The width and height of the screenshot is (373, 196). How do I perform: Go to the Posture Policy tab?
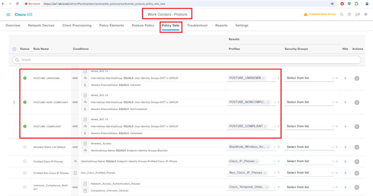143,25
